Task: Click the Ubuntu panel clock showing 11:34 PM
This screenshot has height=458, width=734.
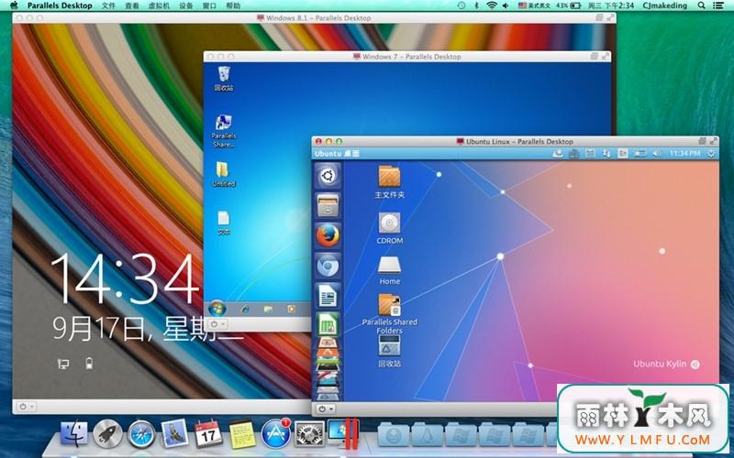Action: pos(684,153)
